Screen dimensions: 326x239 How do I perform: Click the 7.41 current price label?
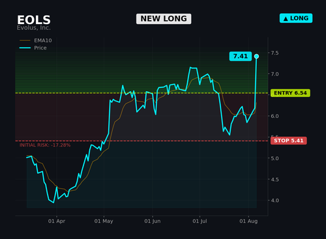click(241, 56)
